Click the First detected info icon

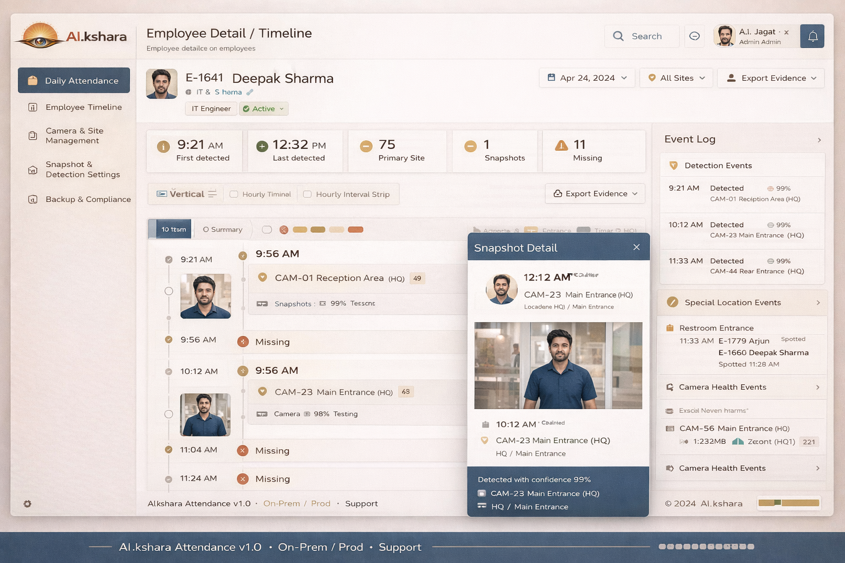(163, 146)
